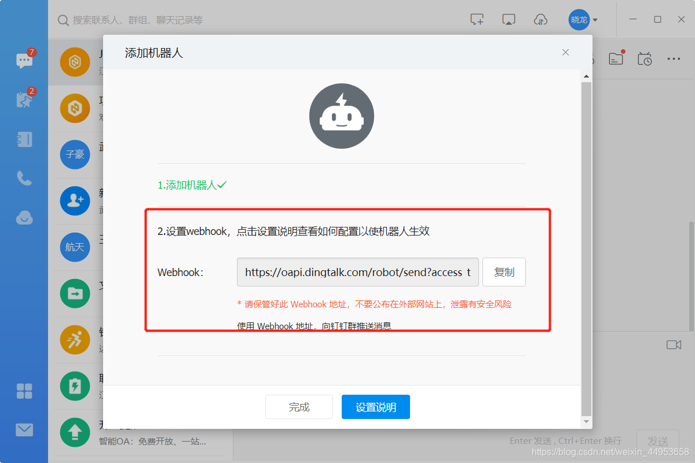Open the mail icon in sidebar
Viewport: 695px width, 463px height.
click(x=24, y=430)
